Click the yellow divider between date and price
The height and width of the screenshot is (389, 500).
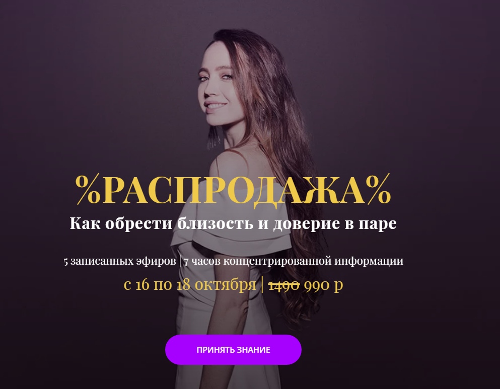point(262,284)
